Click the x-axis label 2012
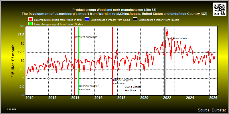The height and width of the screenshot is (114, 229). (52, 97)
